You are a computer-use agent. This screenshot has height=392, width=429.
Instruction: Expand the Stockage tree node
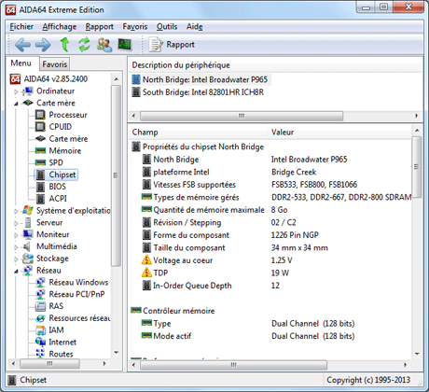[16, 259]
